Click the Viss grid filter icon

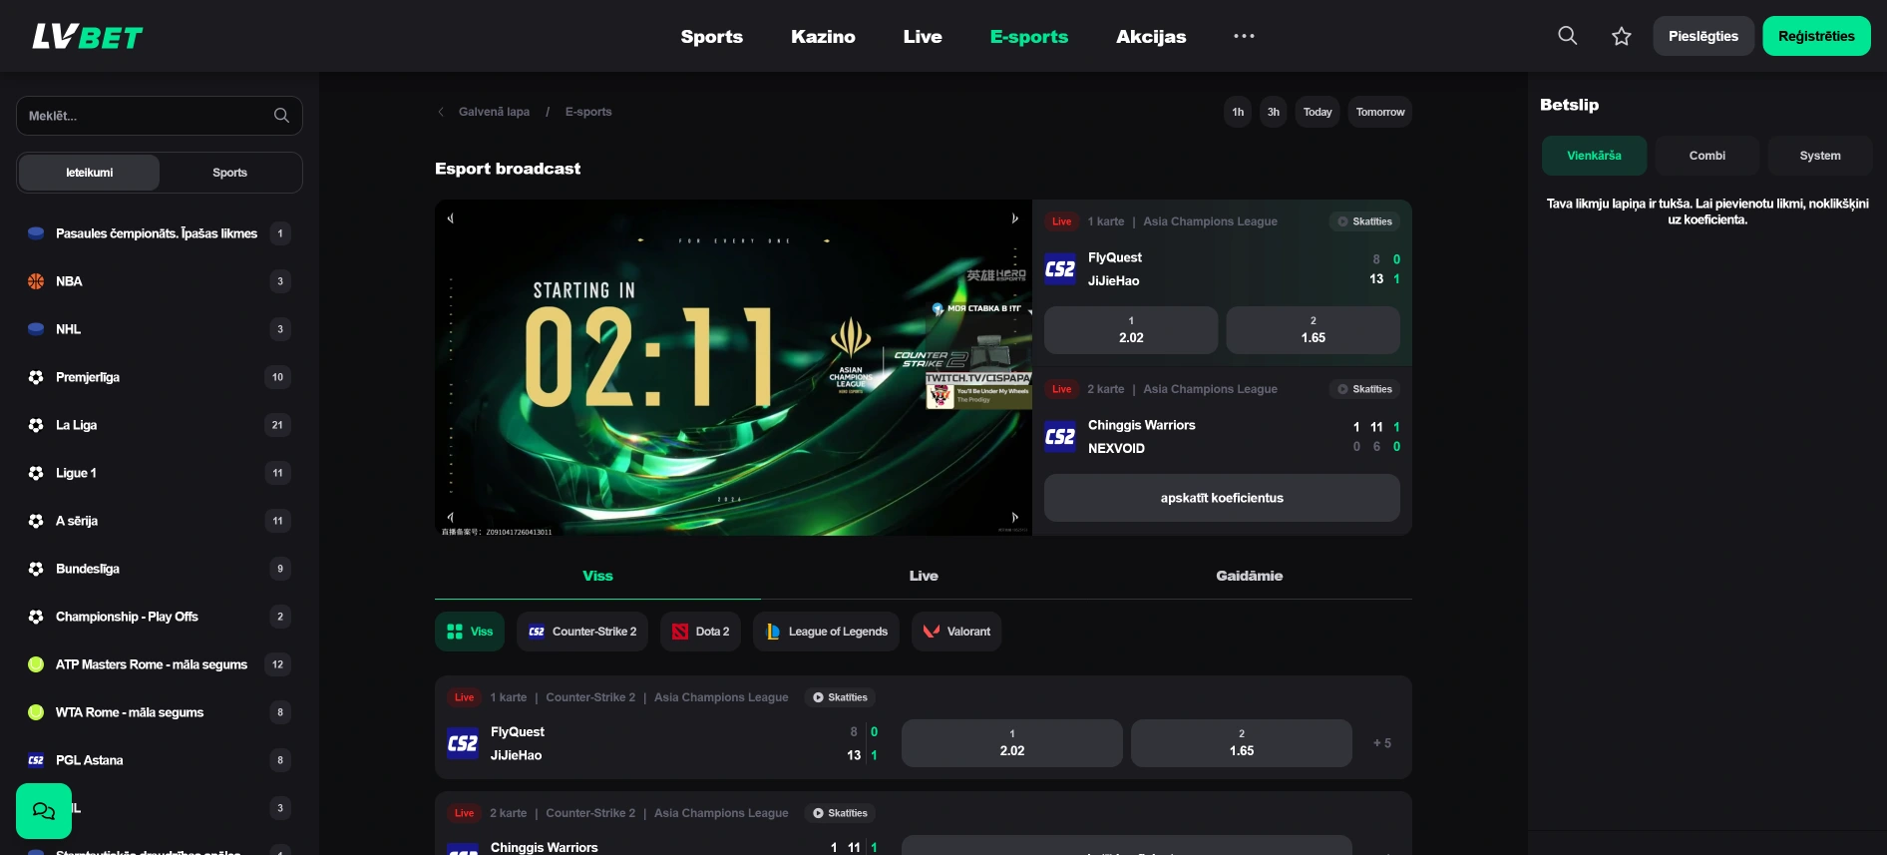(x=455, y=632)
